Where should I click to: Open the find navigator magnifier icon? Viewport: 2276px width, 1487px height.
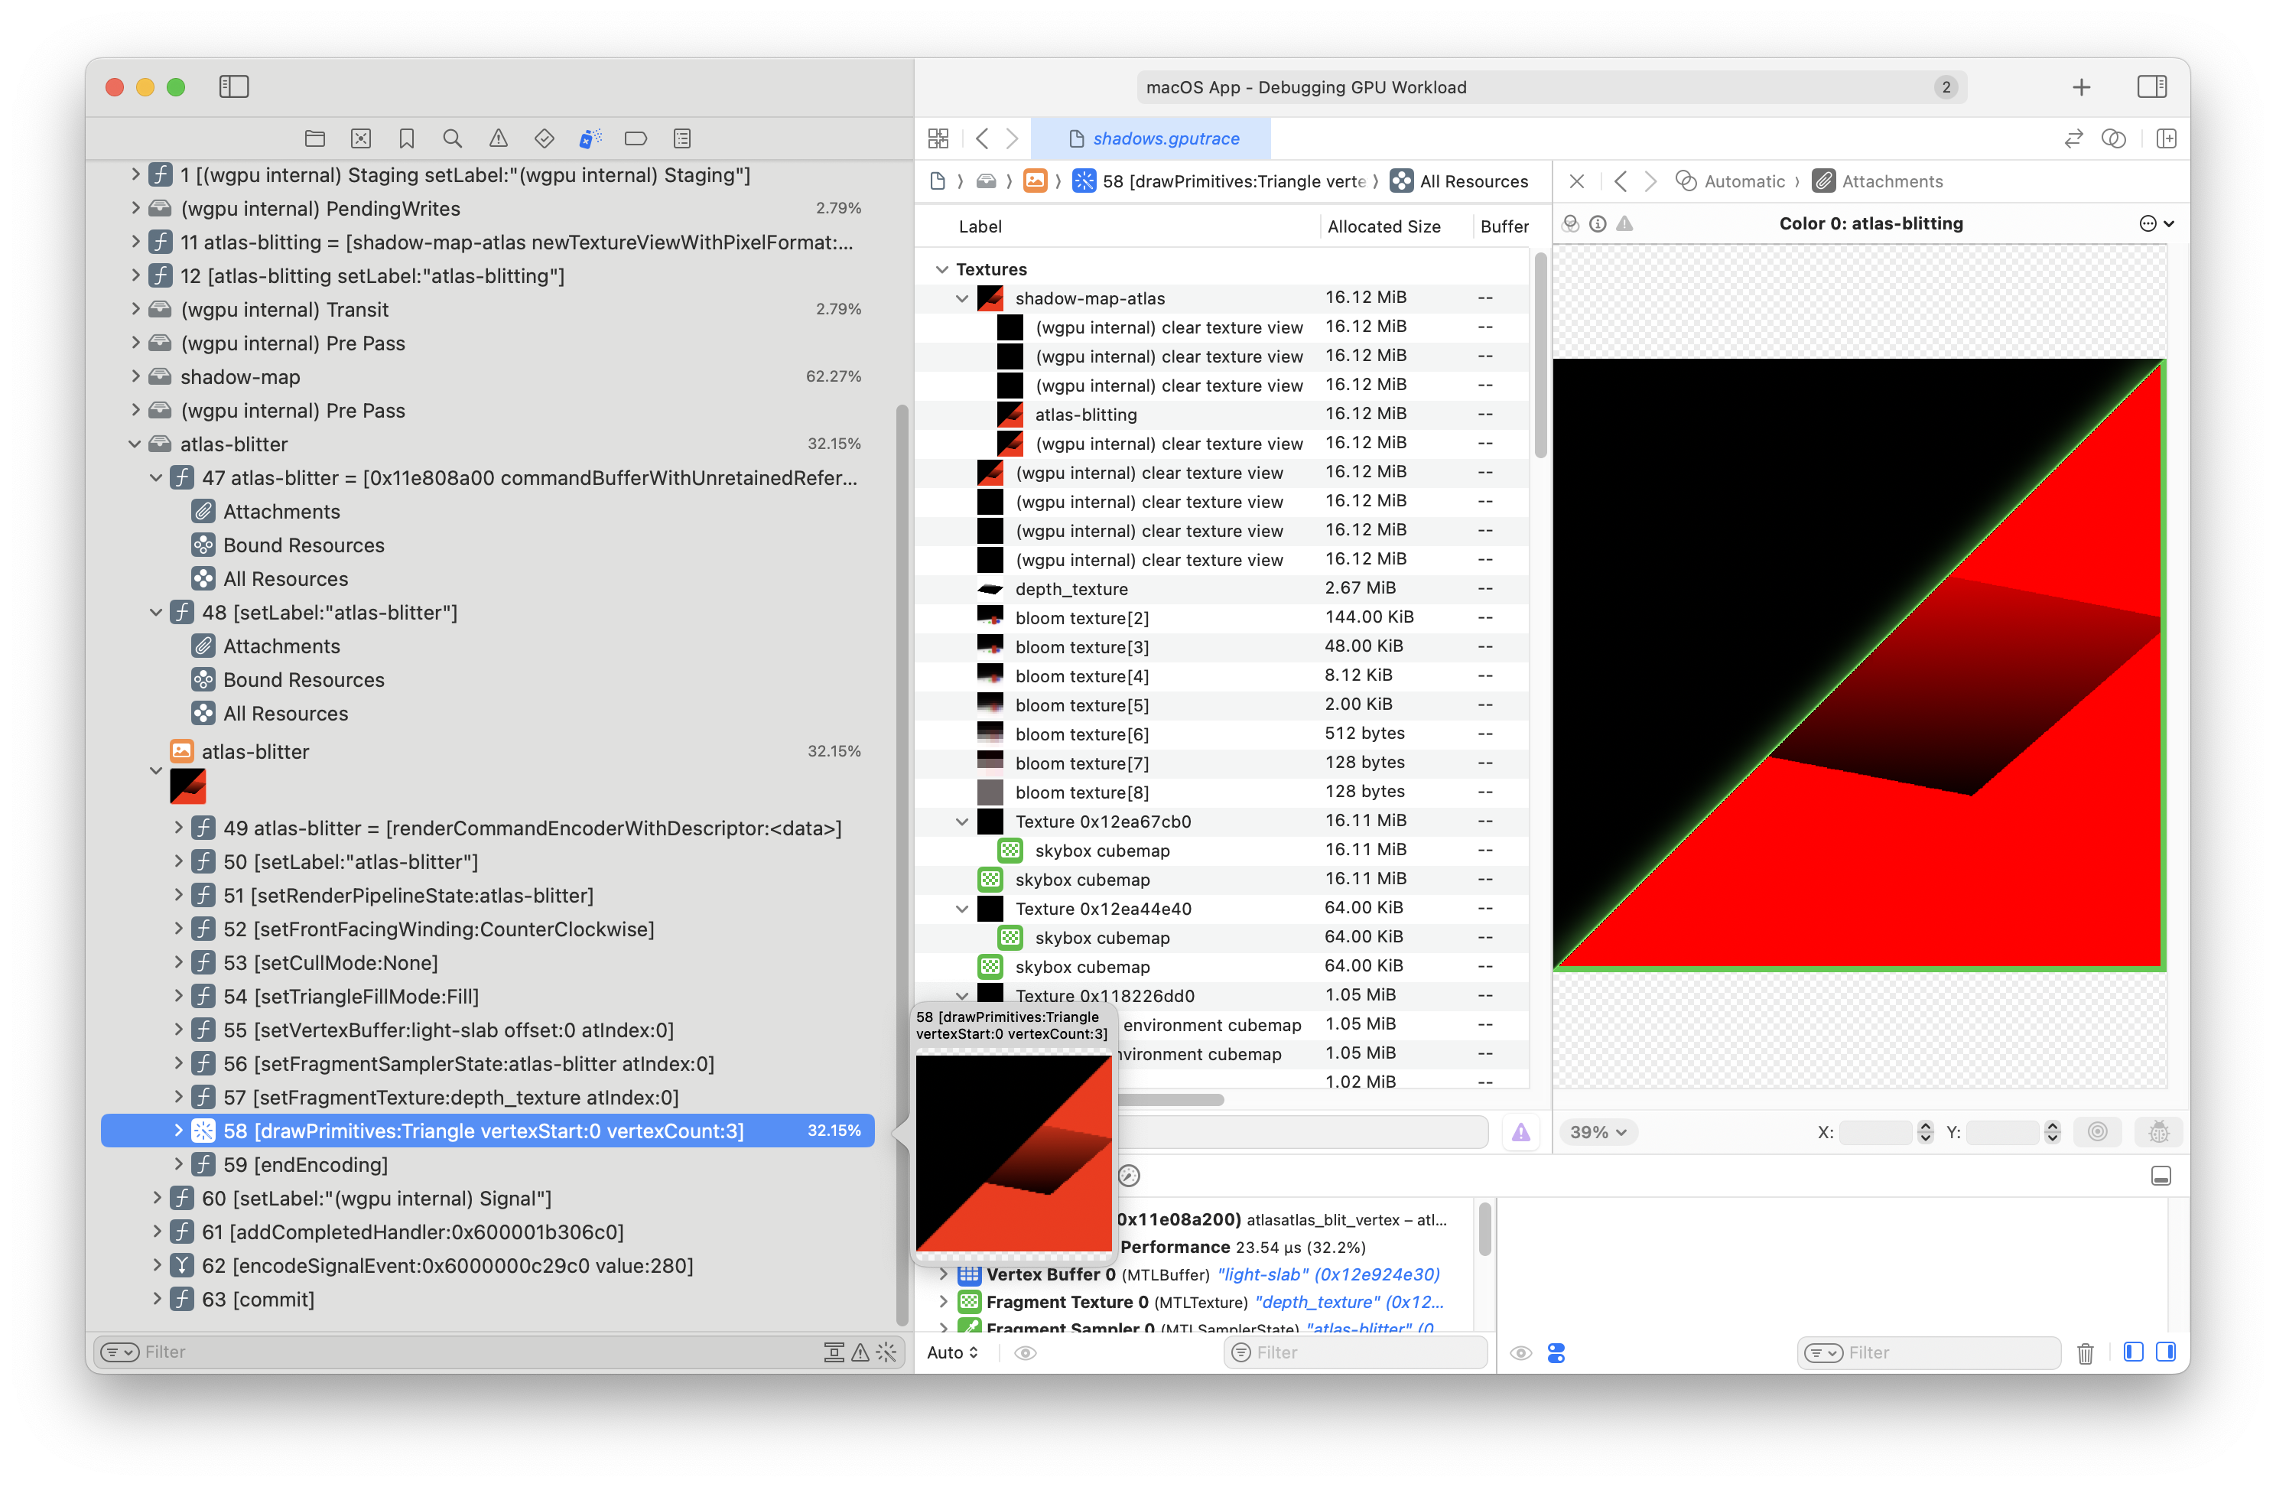[452, 138]
